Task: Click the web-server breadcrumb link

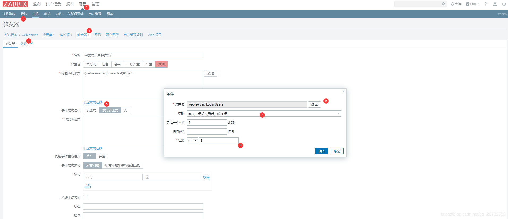Action: point(30,35)
